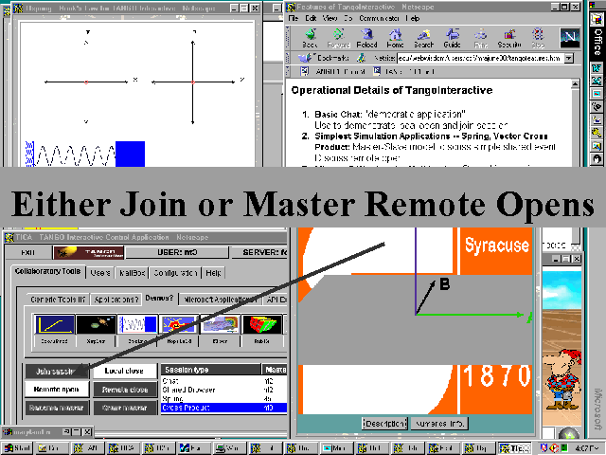Click the Netsite URL input field

pos(480,58)
